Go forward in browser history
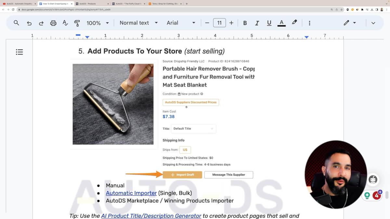 (8, 10)
